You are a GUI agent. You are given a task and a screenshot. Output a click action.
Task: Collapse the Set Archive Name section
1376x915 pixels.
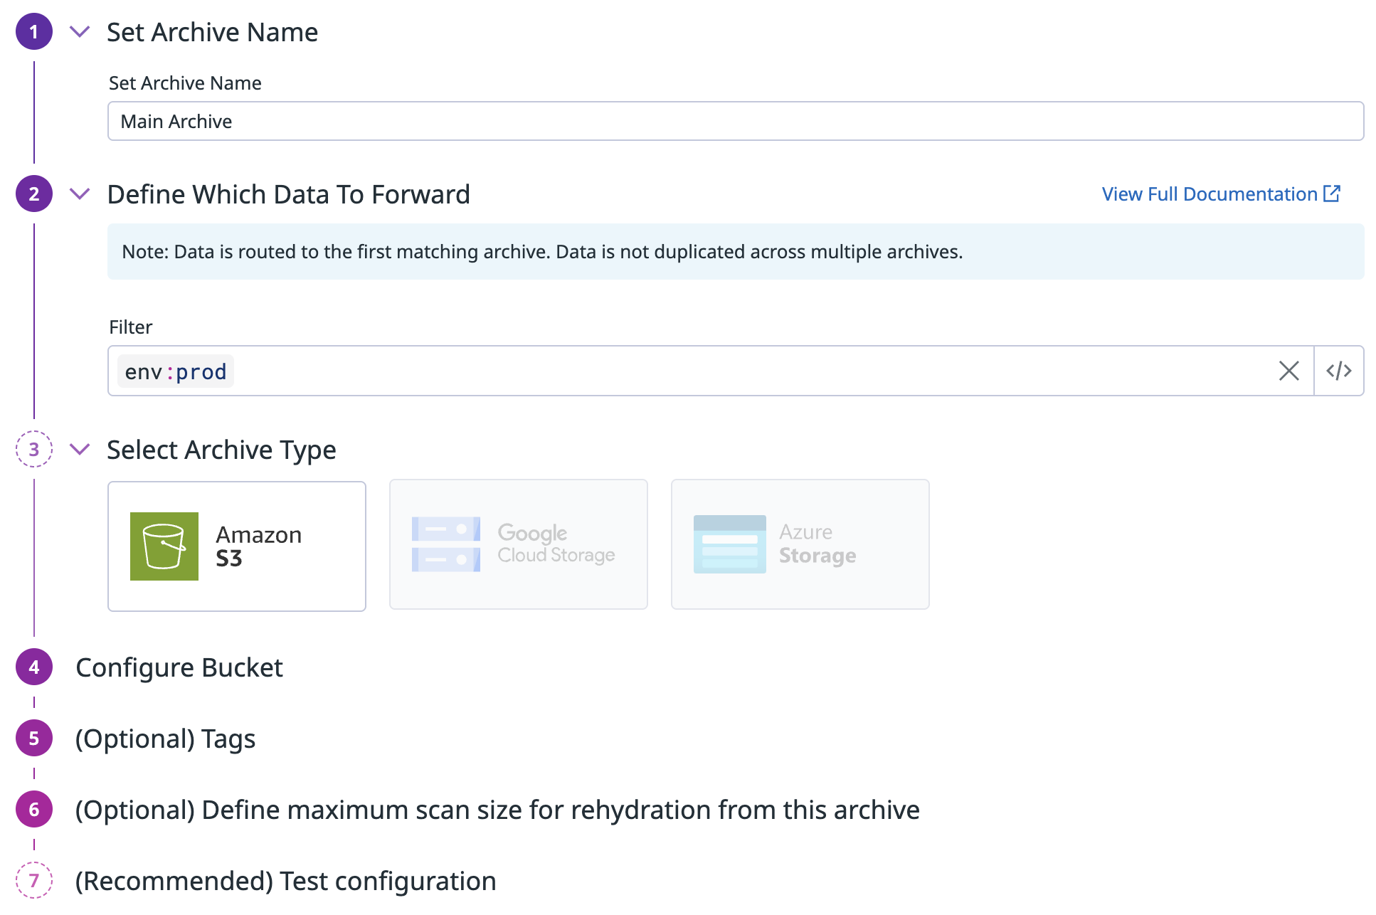80,32
